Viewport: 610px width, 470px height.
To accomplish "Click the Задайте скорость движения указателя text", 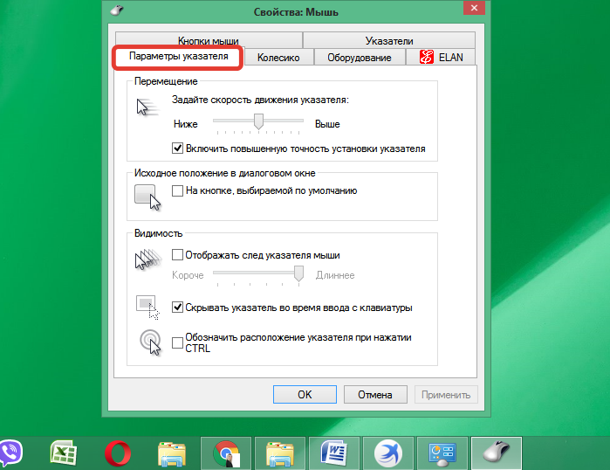I will [260, 100].
